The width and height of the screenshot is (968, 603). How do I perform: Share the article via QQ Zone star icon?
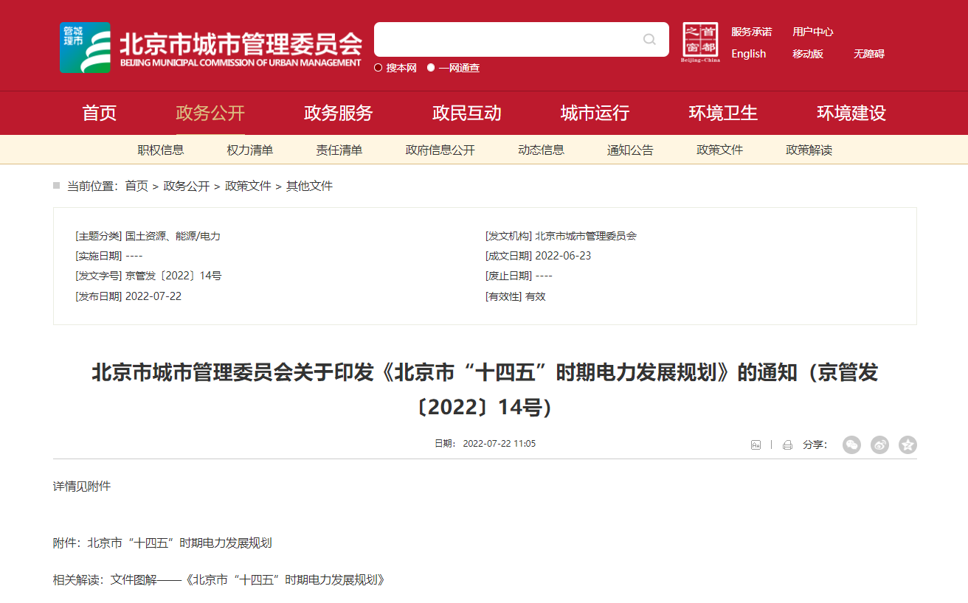point(907,445)
